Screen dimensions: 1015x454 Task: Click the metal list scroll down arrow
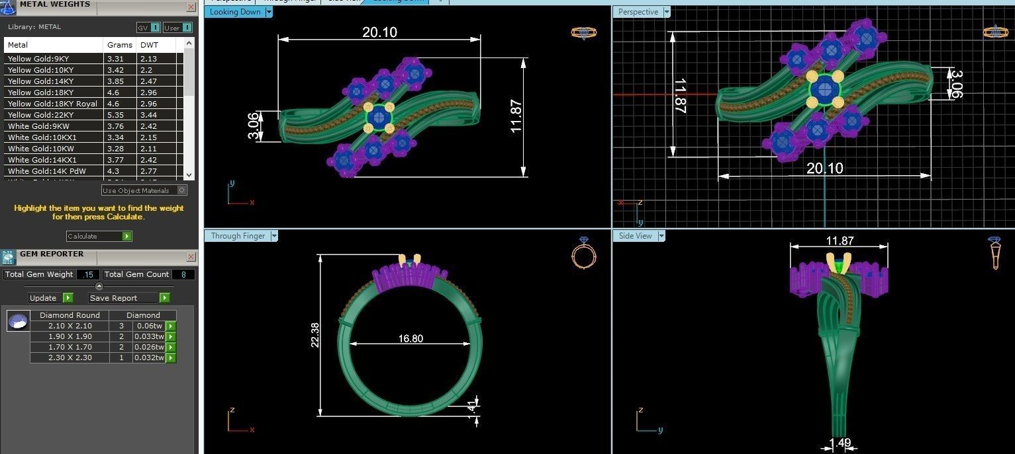189,174
